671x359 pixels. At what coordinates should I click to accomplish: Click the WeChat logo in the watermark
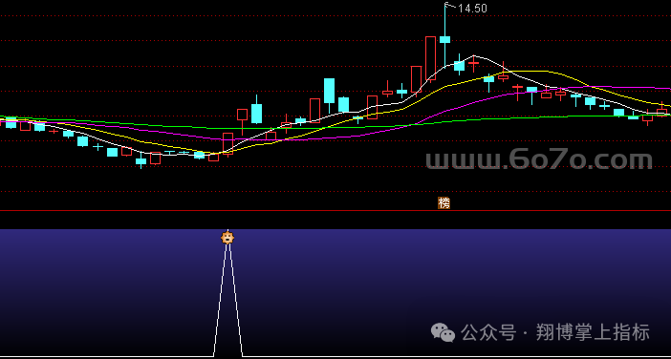443,332
